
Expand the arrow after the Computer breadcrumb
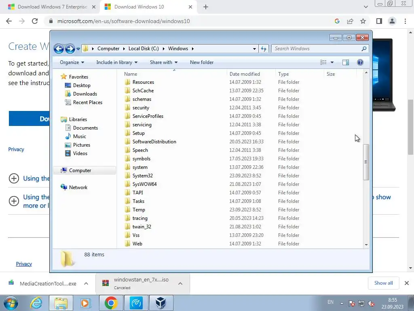pos(124,49)
